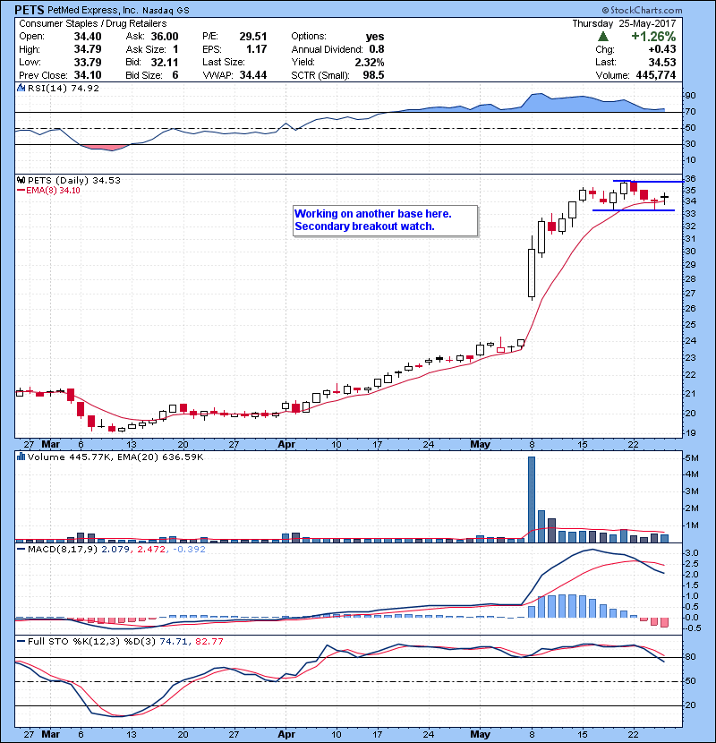
Task: Click the RSI(14) 74.92 reading label
Action: (x=64, y=88)
